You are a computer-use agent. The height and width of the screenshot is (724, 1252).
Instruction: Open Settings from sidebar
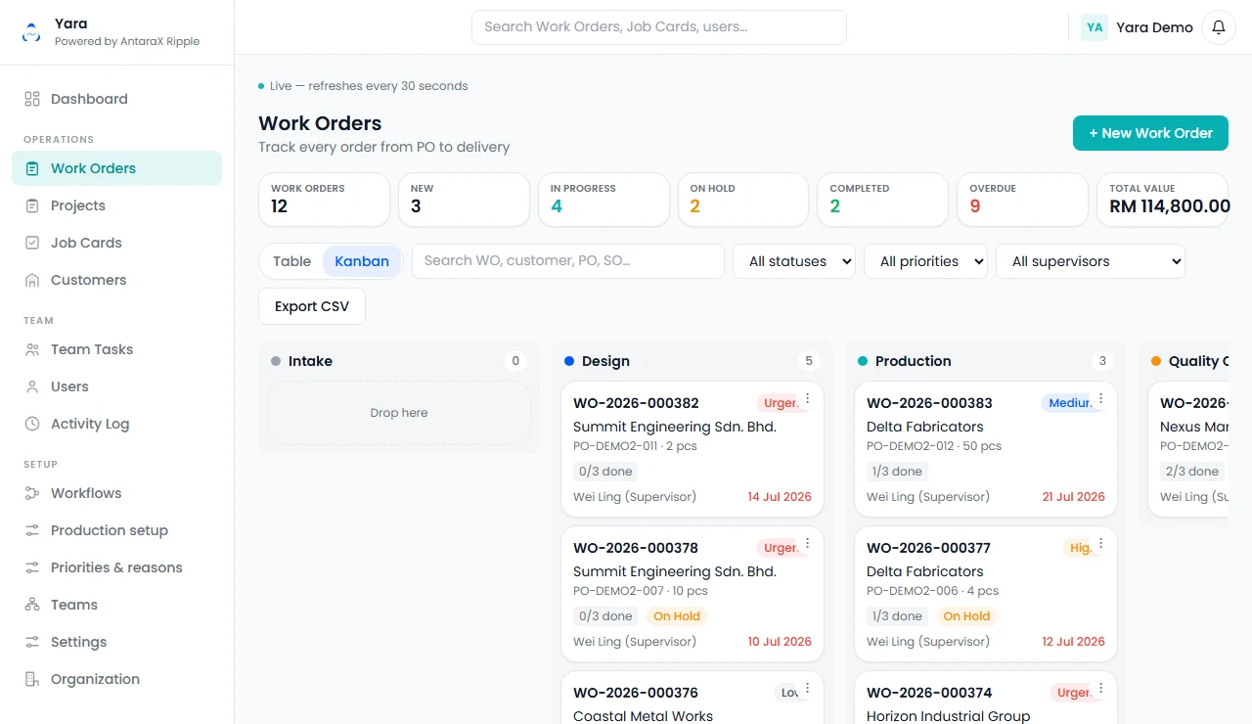click(x=117, y=642)
